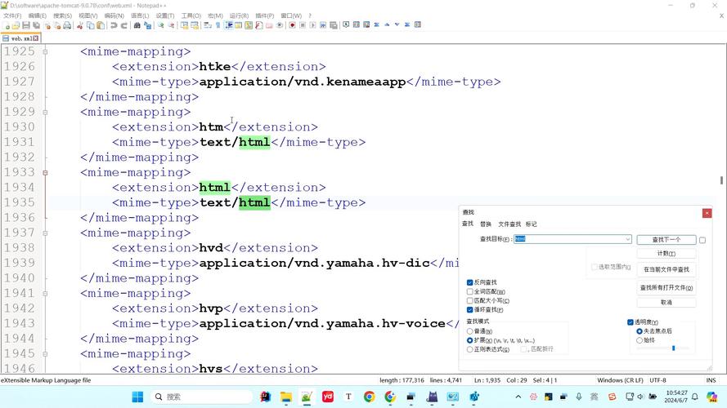Click the Start Recording macro icon
The image size is (727, 408).
coord(293,25)
